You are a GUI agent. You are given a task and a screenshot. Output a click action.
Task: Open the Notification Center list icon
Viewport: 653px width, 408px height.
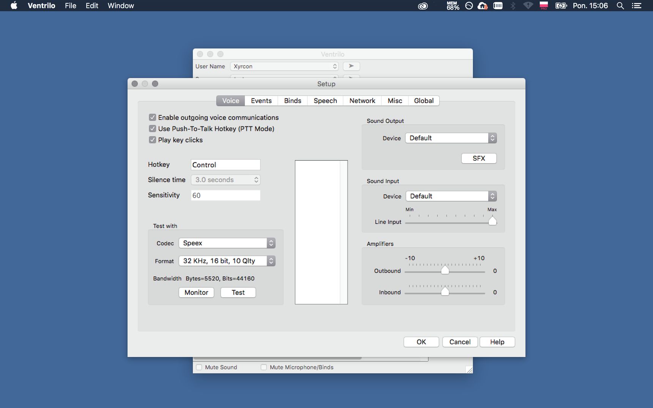click(637, 6)
